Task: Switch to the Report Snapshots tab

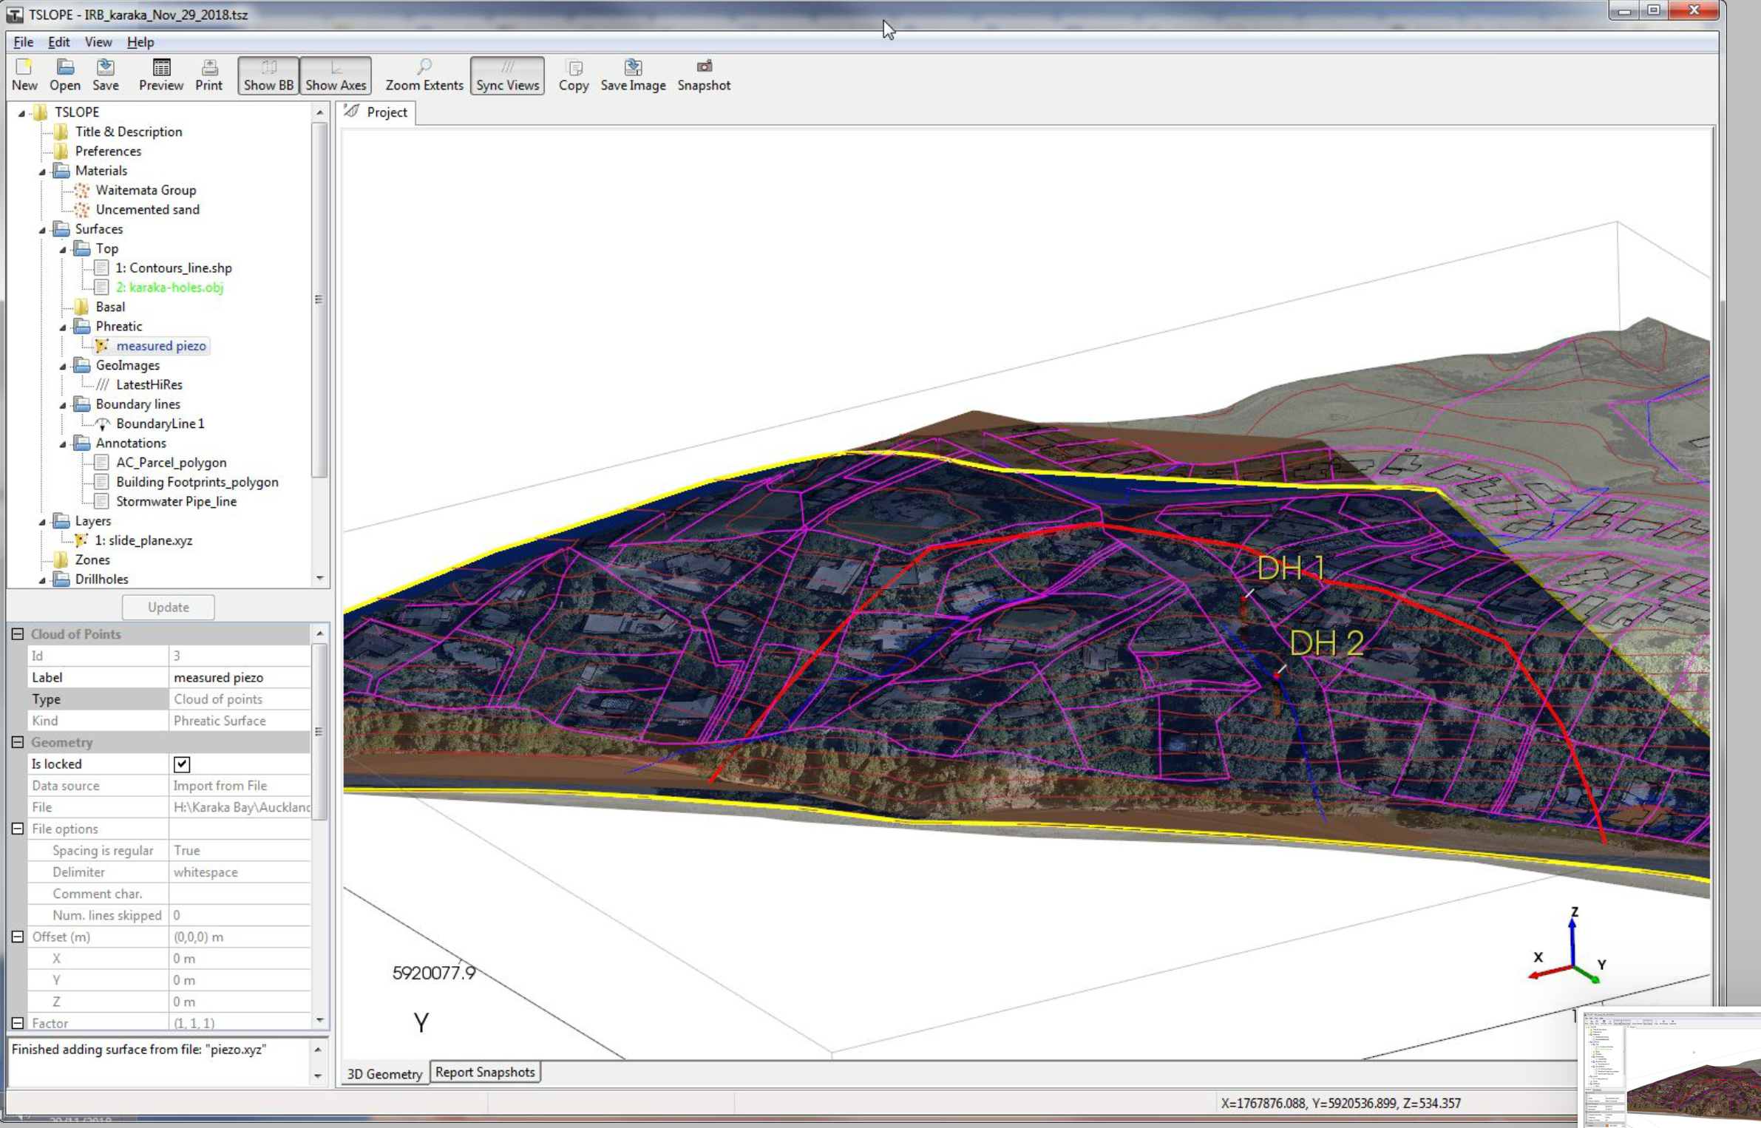Action: [485, 1072]
